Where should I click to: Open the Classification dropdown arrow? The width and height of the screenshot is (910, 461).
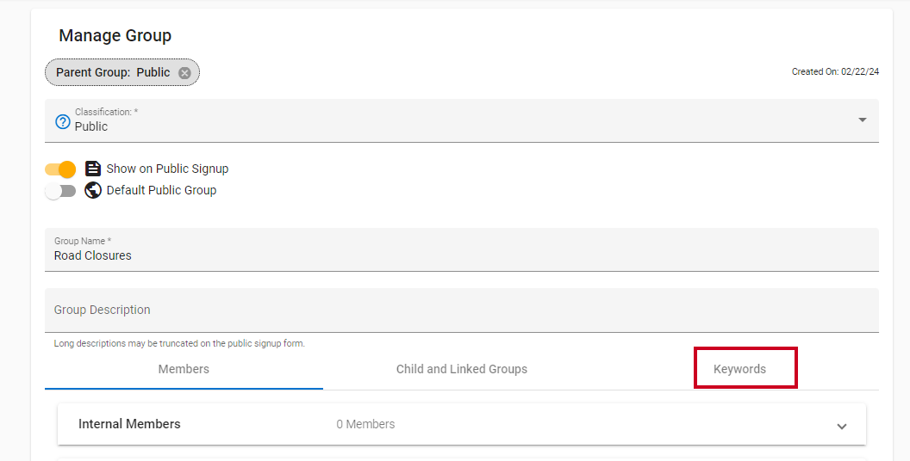pyautogui.click(x=863, y=120)
